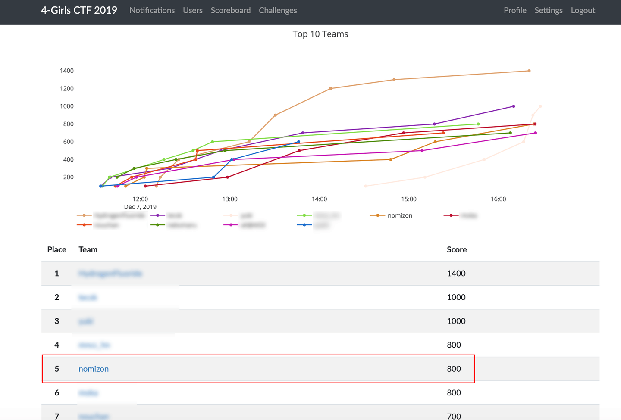Hide the purple series via its legend marker
The height and width of the screenshot is (420, 621).
coord(157,215)
